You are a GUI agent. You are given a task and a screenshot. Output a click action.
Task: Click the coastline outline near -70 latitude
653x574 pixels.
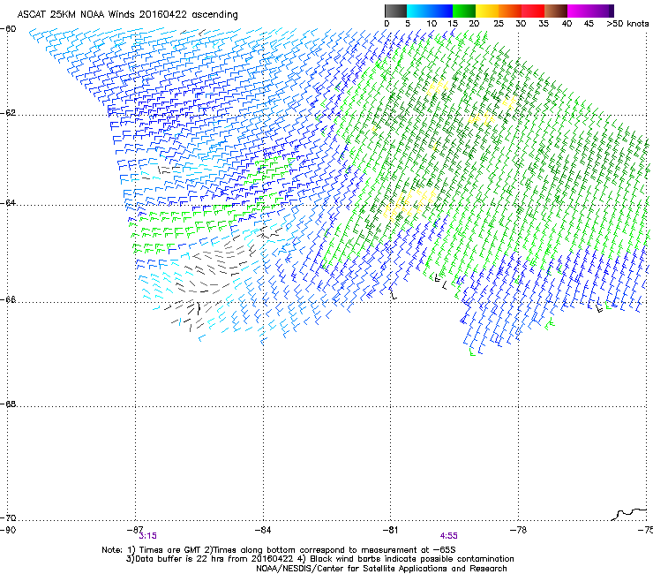[x=629, y=514]
